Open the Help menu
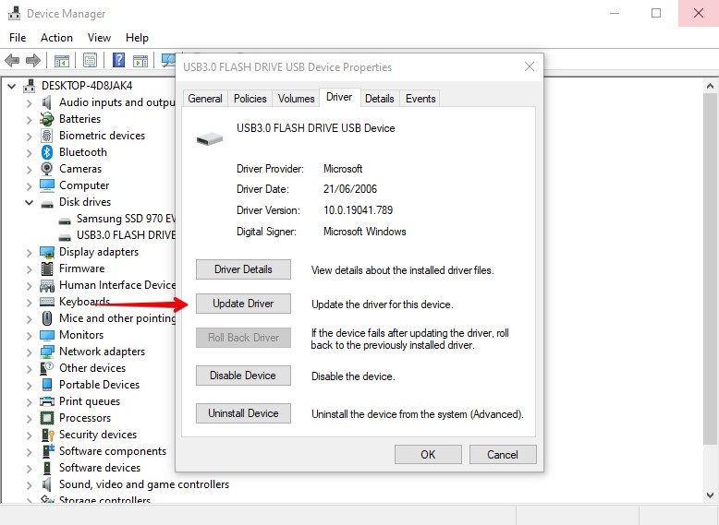 tap(137, 38)
